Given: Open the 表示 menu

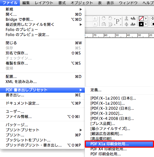Looking at the screenshot, I should point(110,3).
